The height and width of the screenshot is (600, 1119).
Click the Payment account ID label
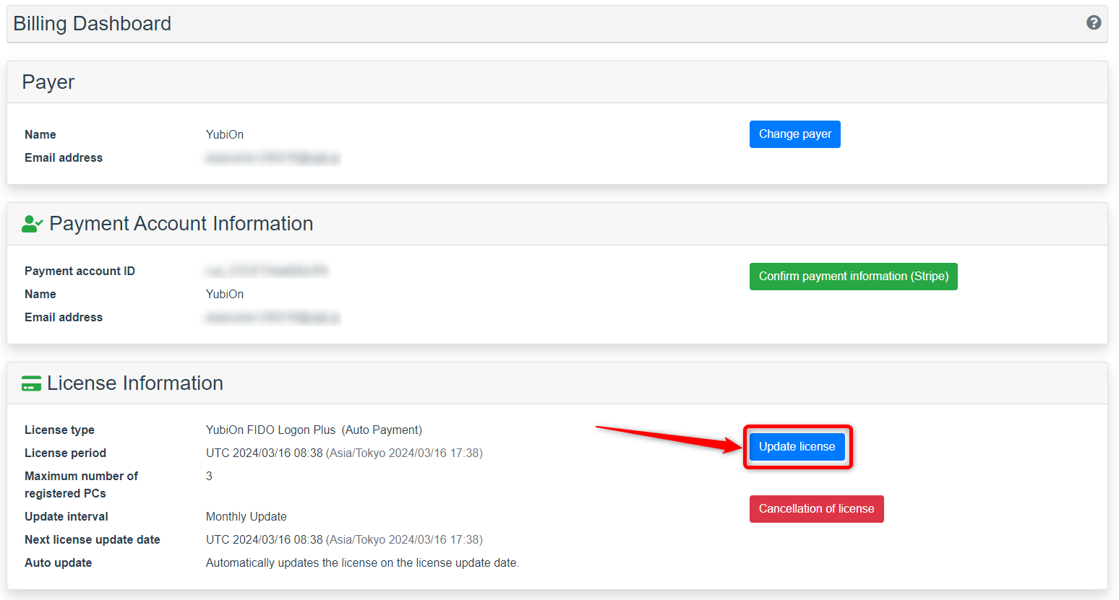[80, 271]
